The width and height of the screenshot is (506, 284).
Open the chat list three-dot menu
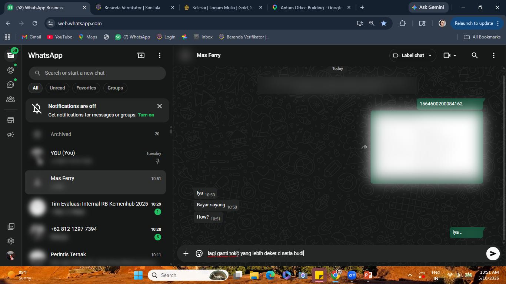160,55
